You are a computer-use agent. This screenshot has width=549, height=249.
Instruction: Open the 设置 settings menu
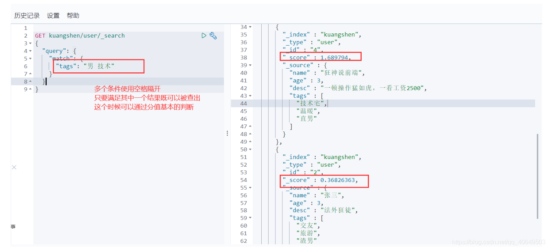53,16
